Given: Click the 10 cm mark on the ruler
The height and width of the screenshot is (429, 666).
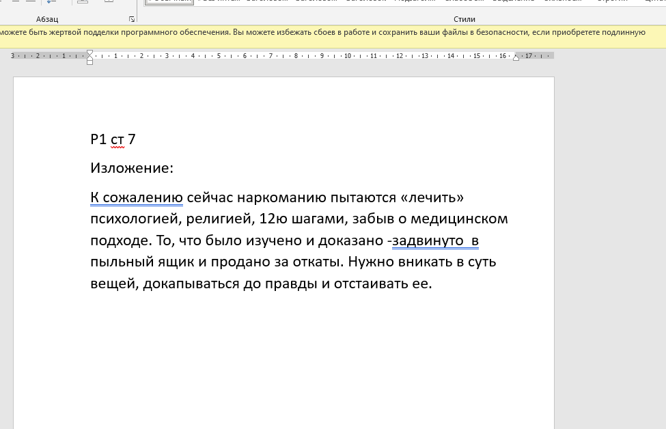Looking at the screenshot, I should (x=348, y=56).
